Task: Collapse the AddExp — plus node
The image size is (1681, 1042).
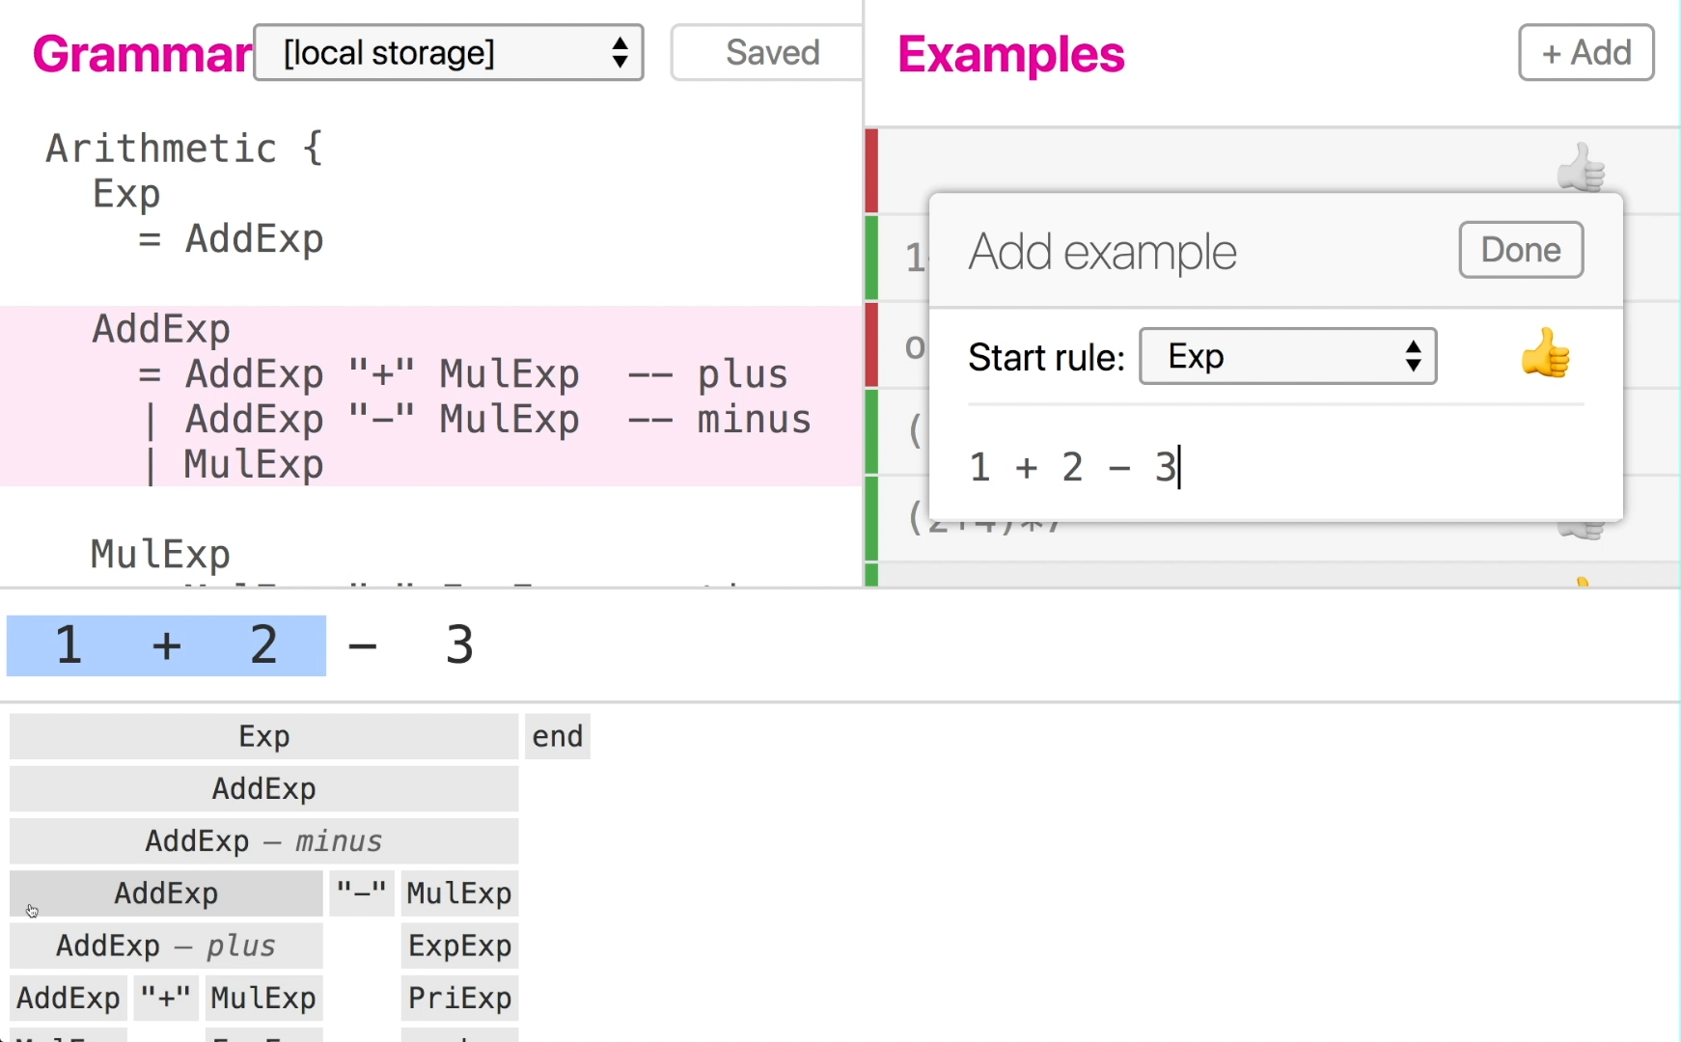Action: click(x=166, y=946)
